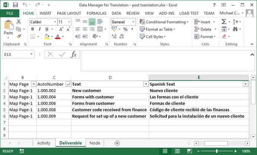Viewport: 257px width, 155px height.
Task: Switch to the Activity sheet tab
Action: pos(44,143)
